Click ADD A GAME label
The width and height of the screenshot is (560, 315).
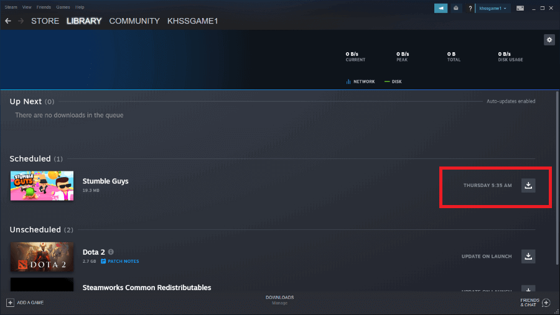coord(30,303)
